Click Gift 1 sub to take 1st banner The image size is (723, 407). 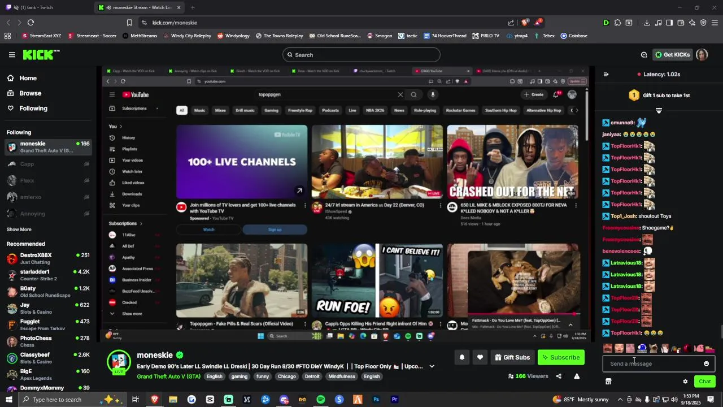coord(660,96)
